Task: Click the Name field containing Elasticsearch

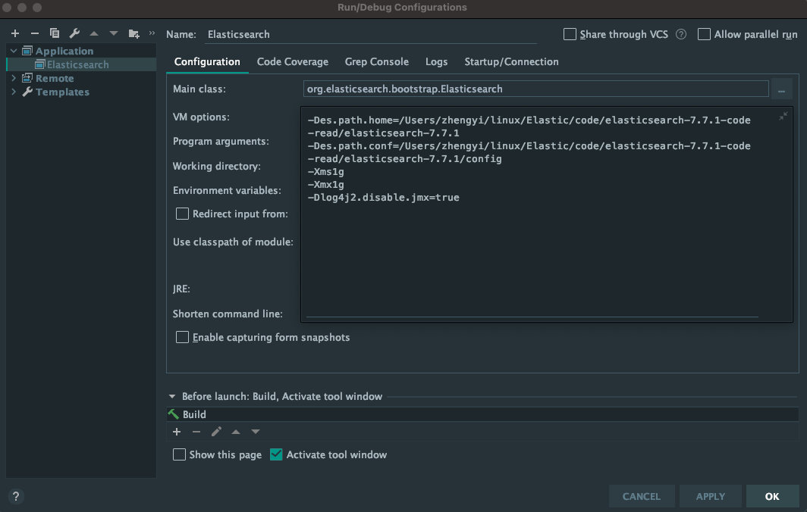Action: coord(371,34)
